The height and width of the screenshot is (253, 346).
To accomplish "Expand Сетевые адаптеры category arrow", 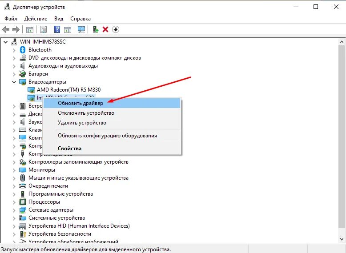I will 14,210.
